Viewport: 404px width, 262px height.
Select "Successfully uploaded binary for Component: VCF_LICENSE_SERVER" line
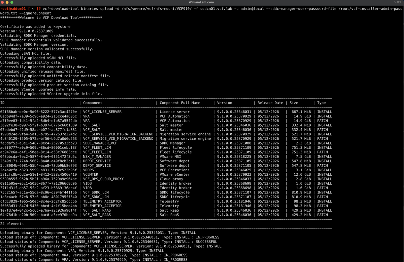click(111, 246)
